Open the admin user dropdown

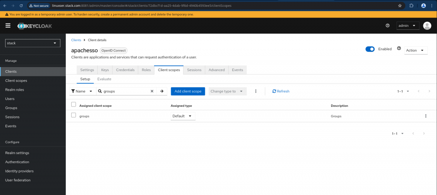pos(408,26)
